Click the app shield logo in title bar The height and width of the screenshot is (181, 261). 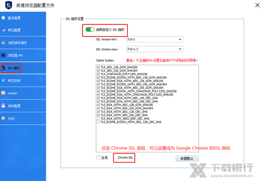pyautogui.click(x=9, y=5)
